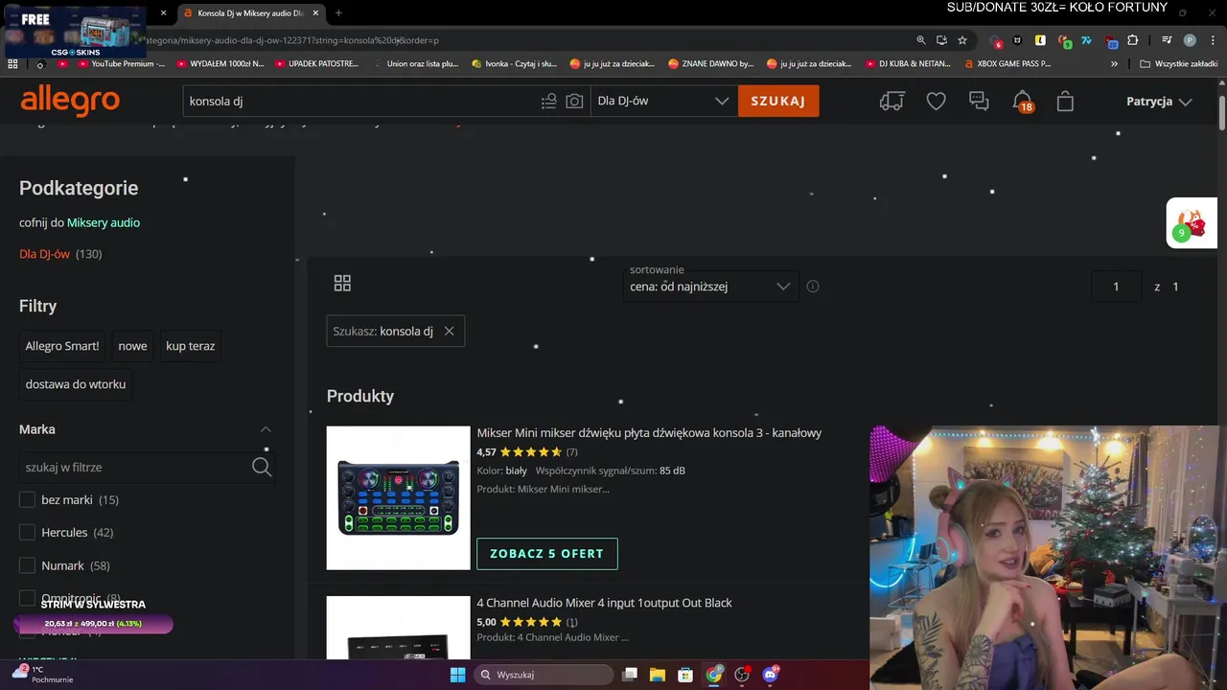Open Chrome extensions puzzle icon
The height and width of the screenshot is (690, 1227).
click(1132, 40)
